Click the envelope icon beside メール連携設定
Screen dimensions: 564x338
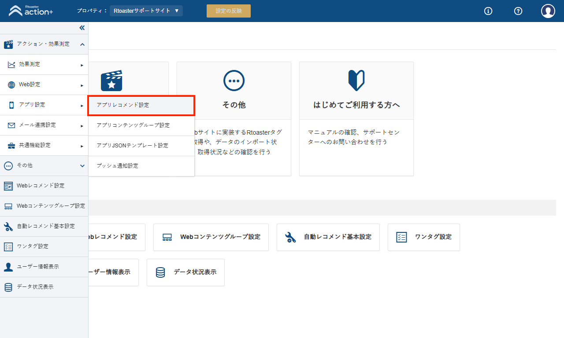coord(11,125)
